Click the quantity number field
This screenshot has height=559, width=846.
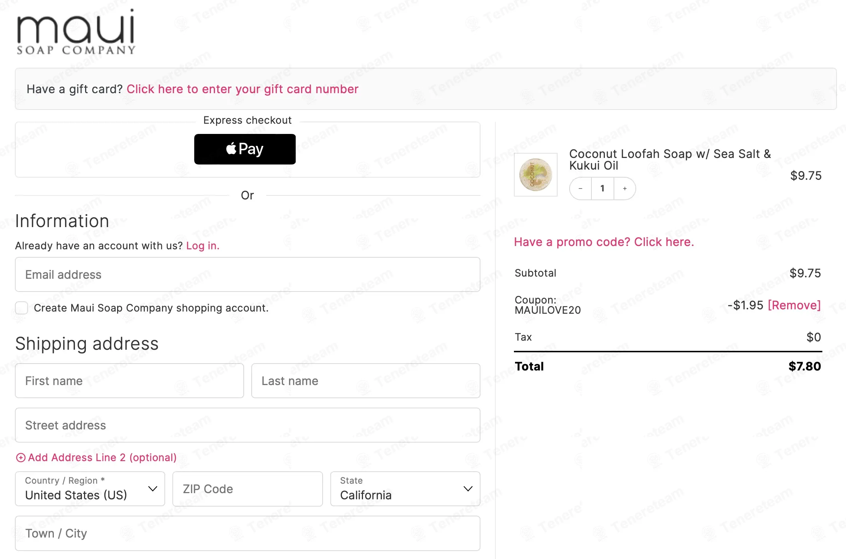[603, 189]
